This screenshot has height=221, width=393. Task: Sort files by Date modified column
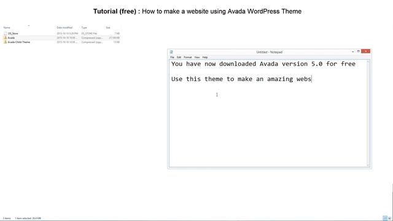click(x=64, y=28)
